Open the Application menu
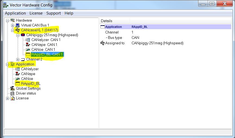Screen dimensions: 235x138 click(x=15, y=13)
